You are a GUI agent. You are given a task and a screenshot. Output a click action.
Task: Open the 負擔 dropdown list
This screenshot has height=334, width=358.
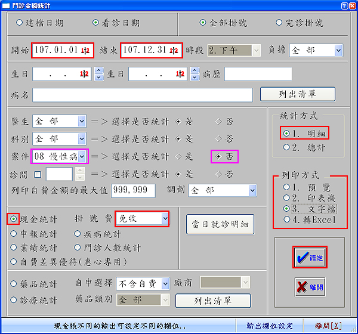(338, 51)
